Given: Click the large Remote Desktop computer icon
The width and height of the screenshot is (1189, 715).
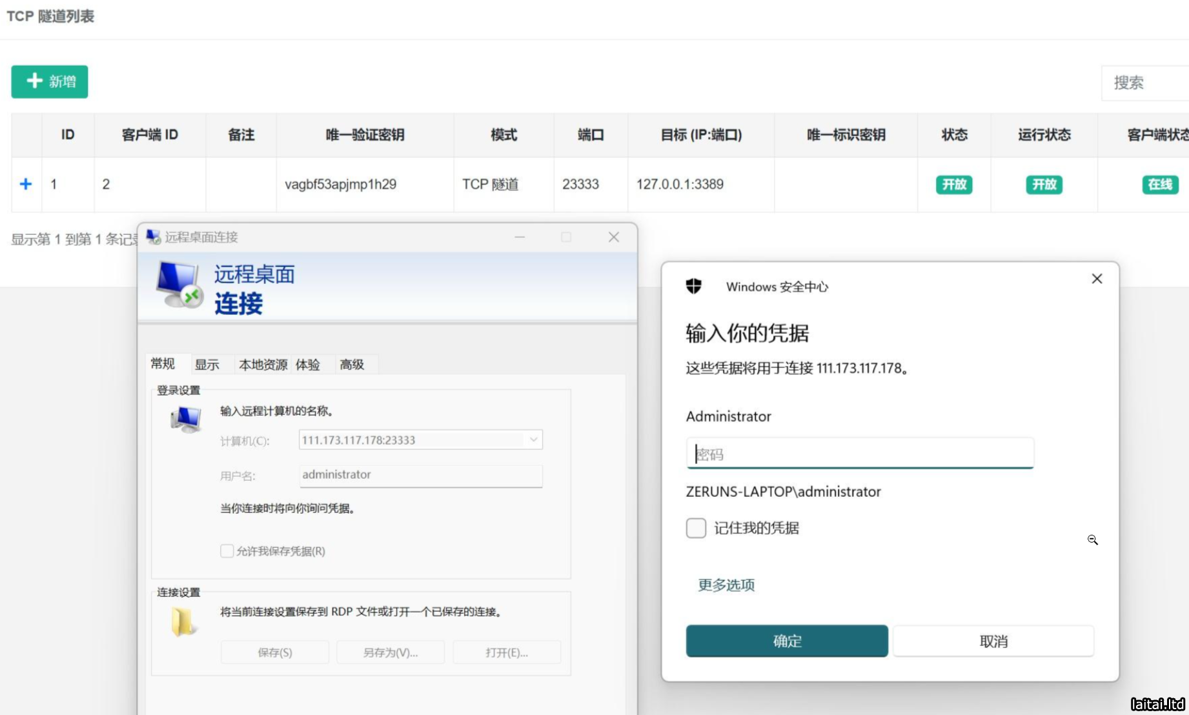Looking at the screenshot, I should coord(179,285).
